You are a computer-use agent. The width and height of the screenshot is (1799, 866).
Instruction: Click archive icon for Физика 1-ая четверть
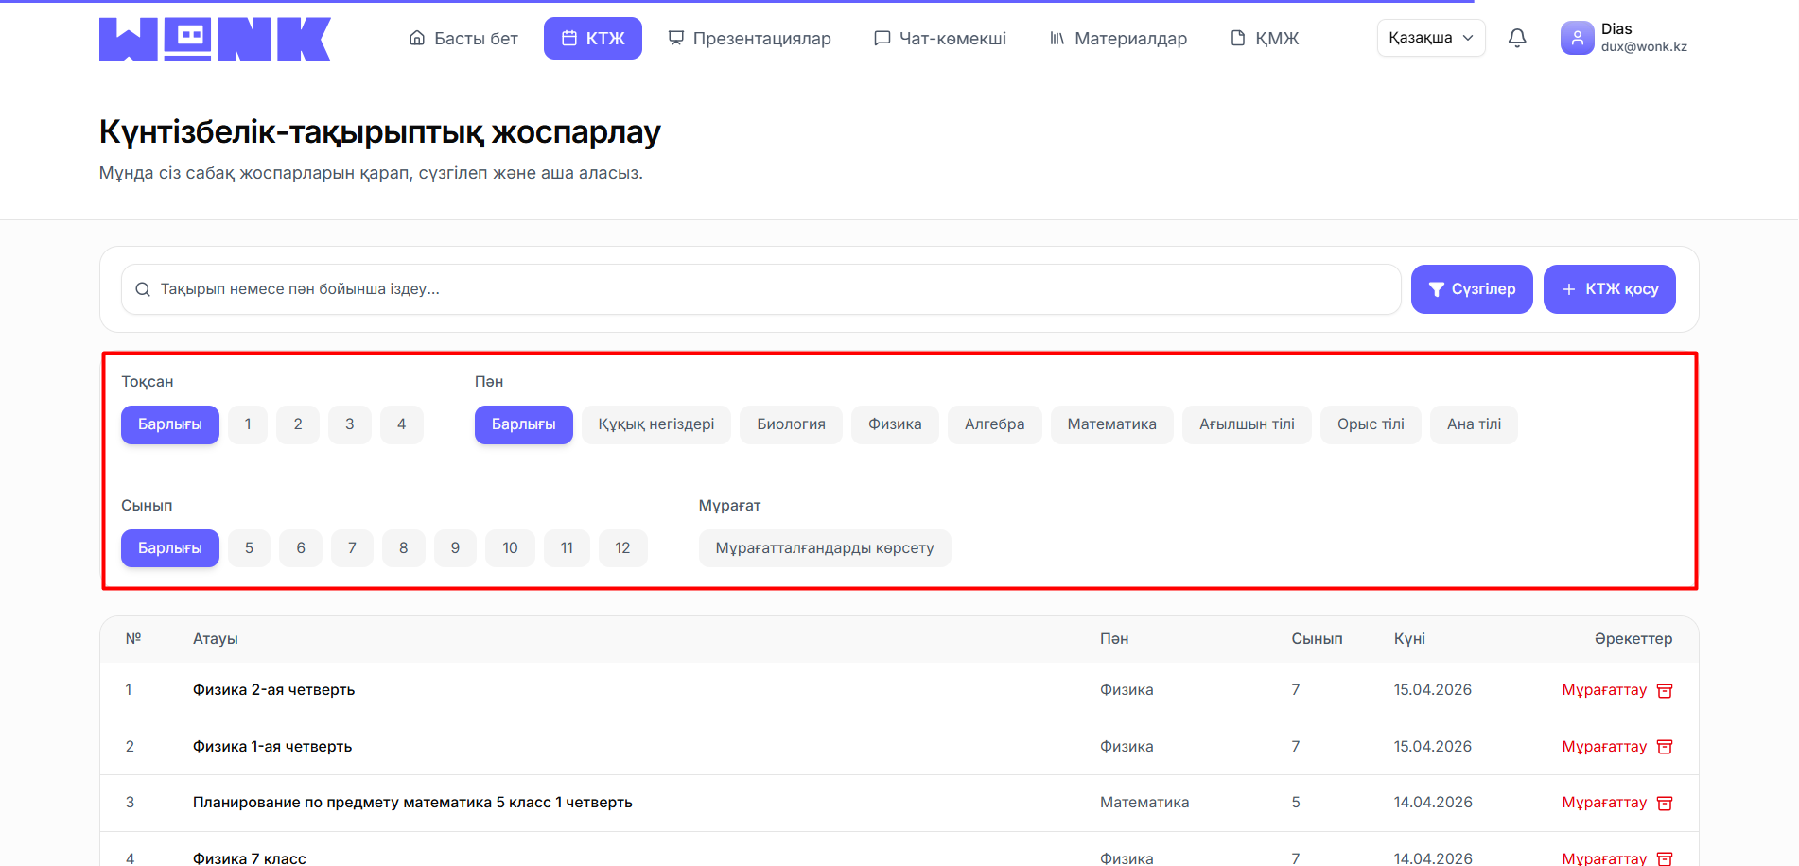(x=1665, y=747)
